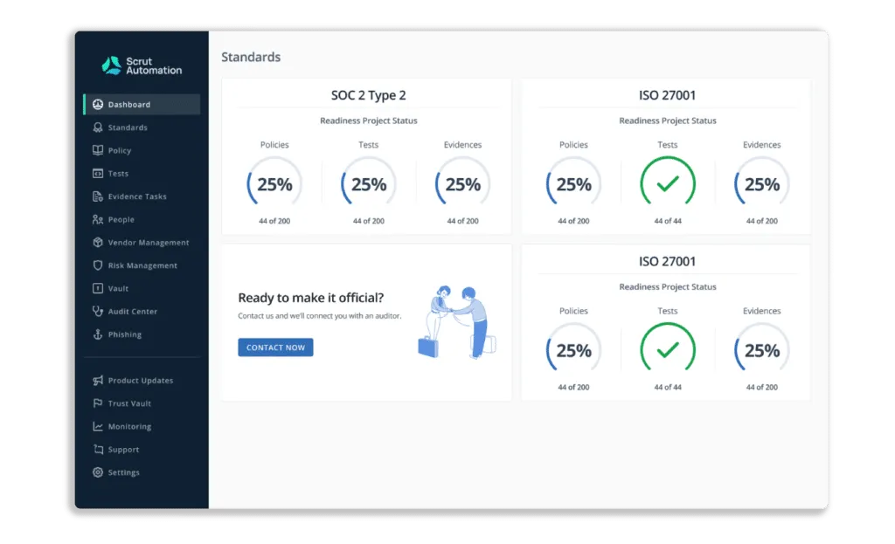This screenshot has width=895, height=544.
Task: Click the Scrut Automation logo
Action: 142,65
